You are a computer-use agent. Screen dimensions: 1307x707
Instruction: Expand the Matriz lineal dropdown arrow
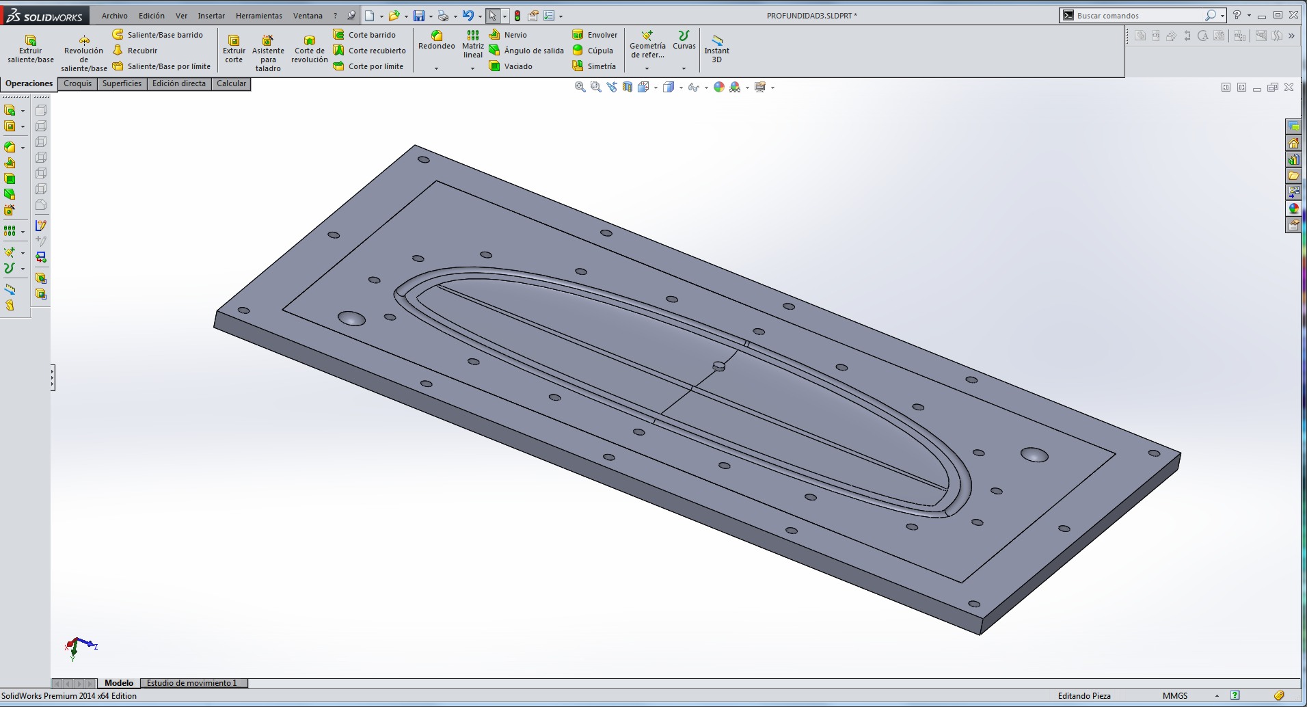click(x=472, y=68)
